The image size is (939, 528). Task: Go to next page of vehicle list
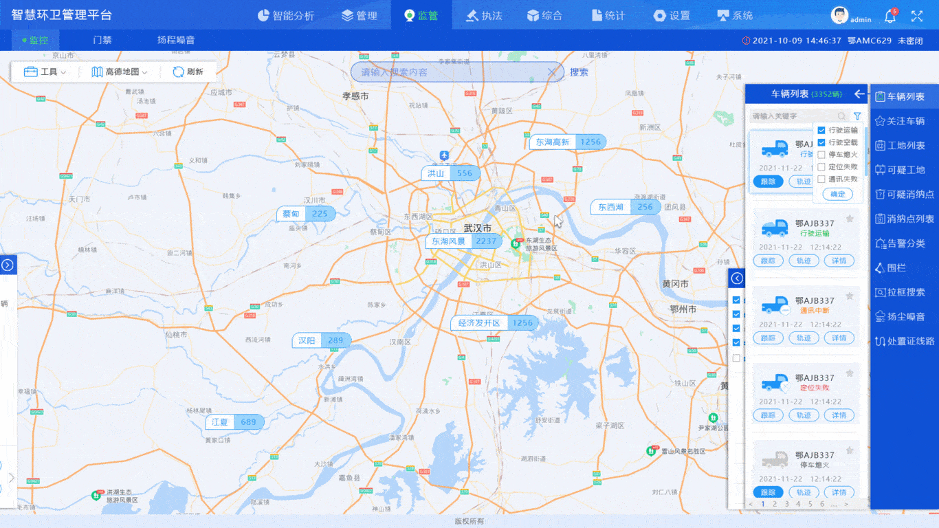click(846, 504)
